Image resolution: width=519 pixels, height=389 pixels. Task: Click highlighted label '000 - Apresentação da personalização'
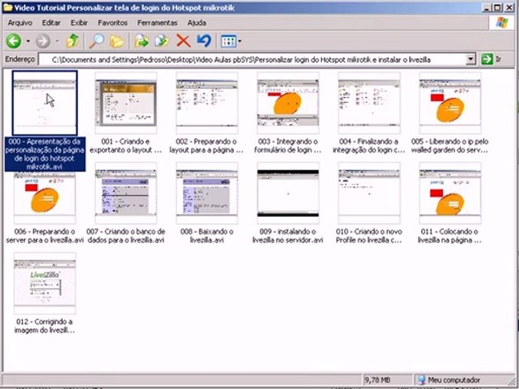(x=45, y=154)
